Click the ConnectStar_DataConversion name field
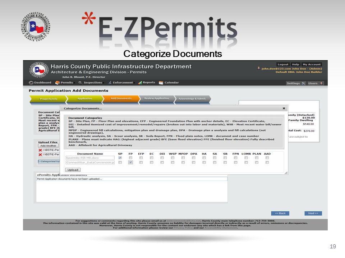345x258 pixels. pyautogui.click(x=90, y=163)
